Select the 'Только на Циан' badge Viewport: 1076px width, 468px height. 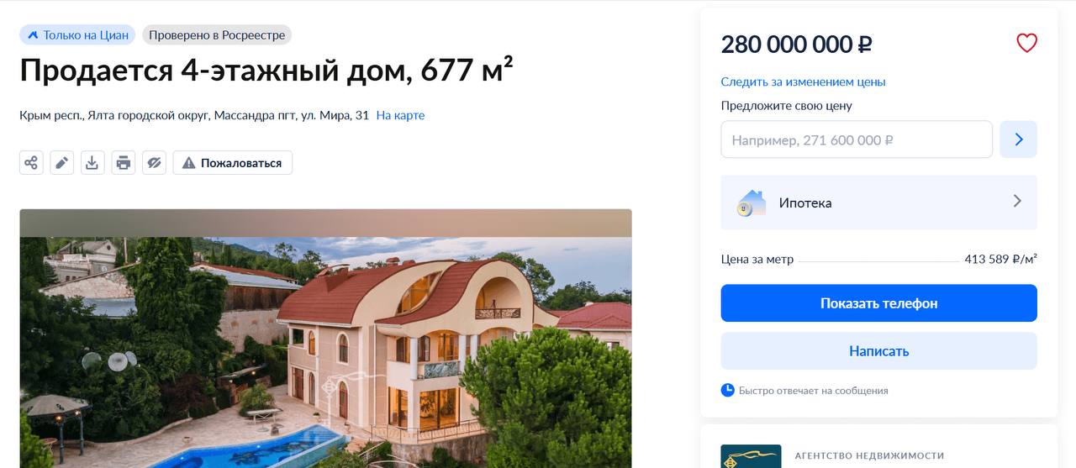[78, 35]
